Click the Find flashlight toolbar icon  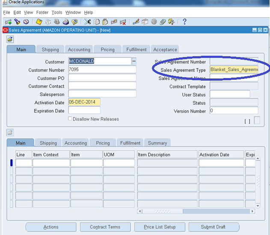pos(17,22)
